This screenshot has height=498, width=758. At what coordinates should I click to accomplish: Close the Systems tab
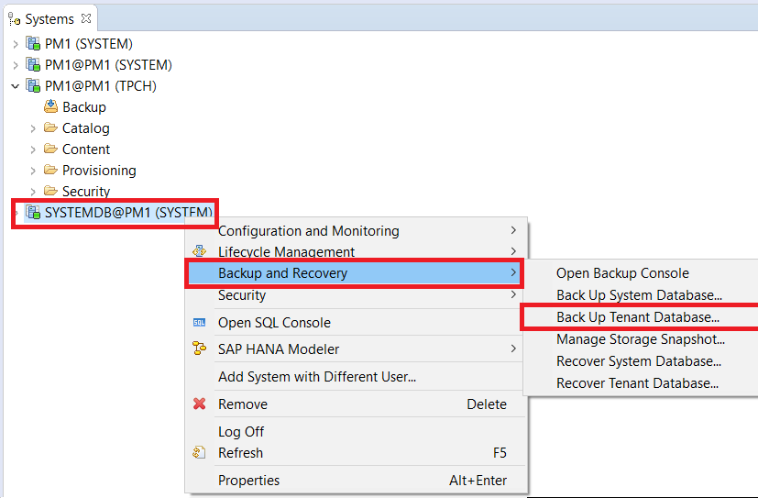(86, 18)
